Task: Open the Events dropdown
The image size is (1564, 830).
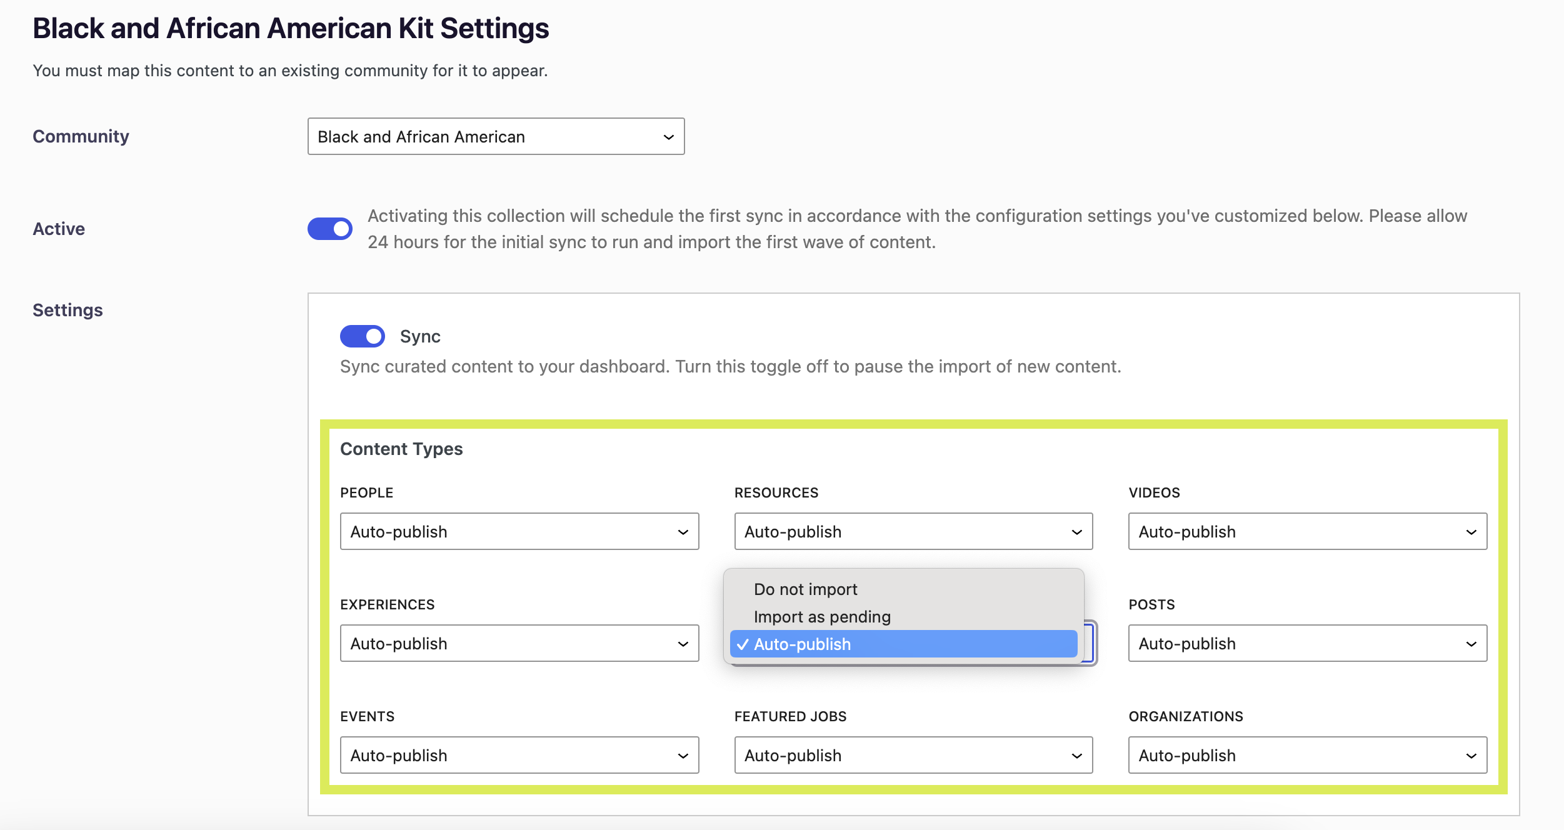Action: click(x=519, y=755)
